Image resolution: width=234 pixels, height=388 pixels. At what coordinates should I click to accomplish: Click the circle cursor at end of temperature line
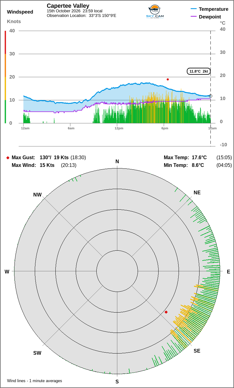[211, 96]
